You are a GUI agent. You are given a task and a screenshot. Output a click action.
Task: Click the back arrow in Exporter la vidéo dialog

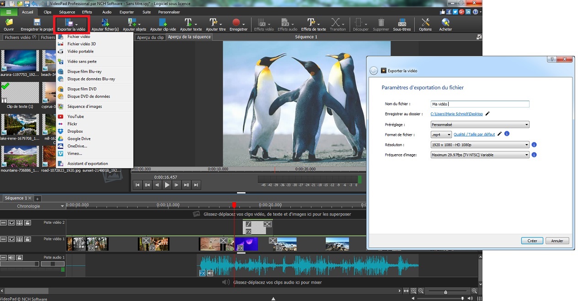click(x=374, y=70)
